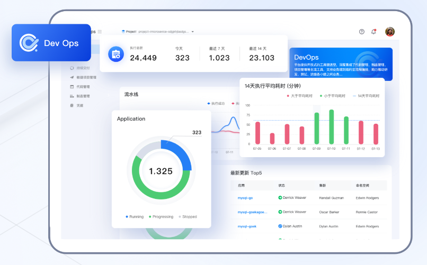Click green status icon in mysql-goekagoe row
Viewport: 427px width, 265px height.
pyautogui.click(x=280, y=212)
